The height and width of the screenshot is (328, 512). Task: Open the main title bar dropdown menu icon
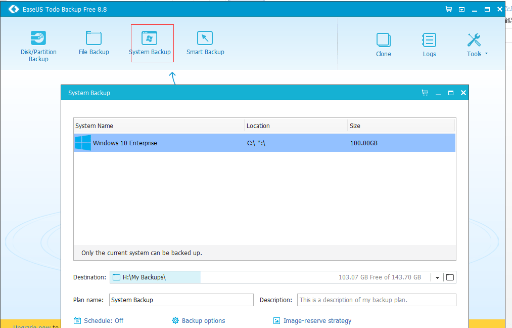click(x=462, y=10)
